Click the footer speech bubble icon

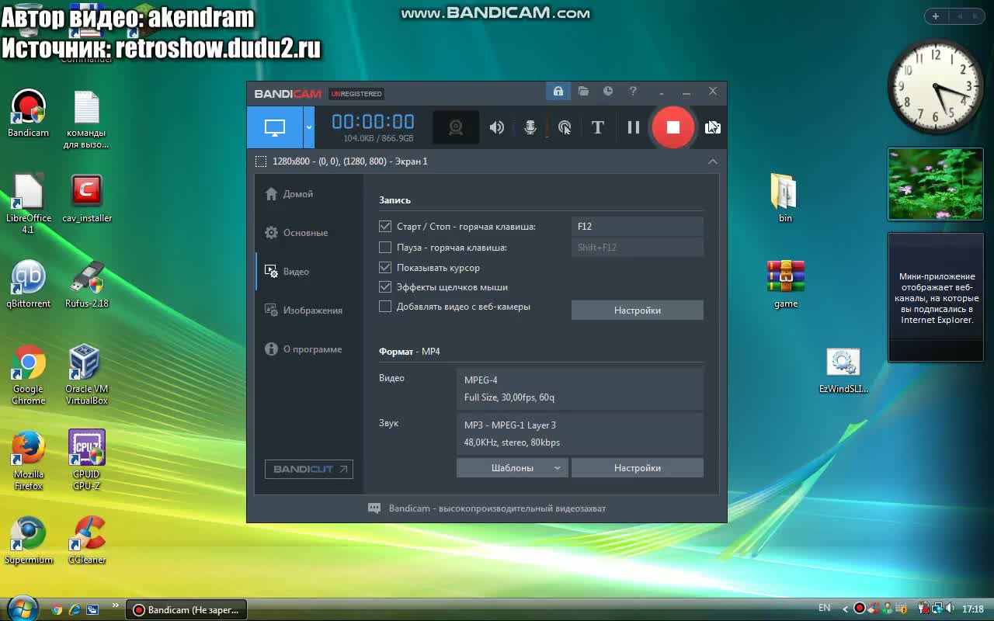374,508
